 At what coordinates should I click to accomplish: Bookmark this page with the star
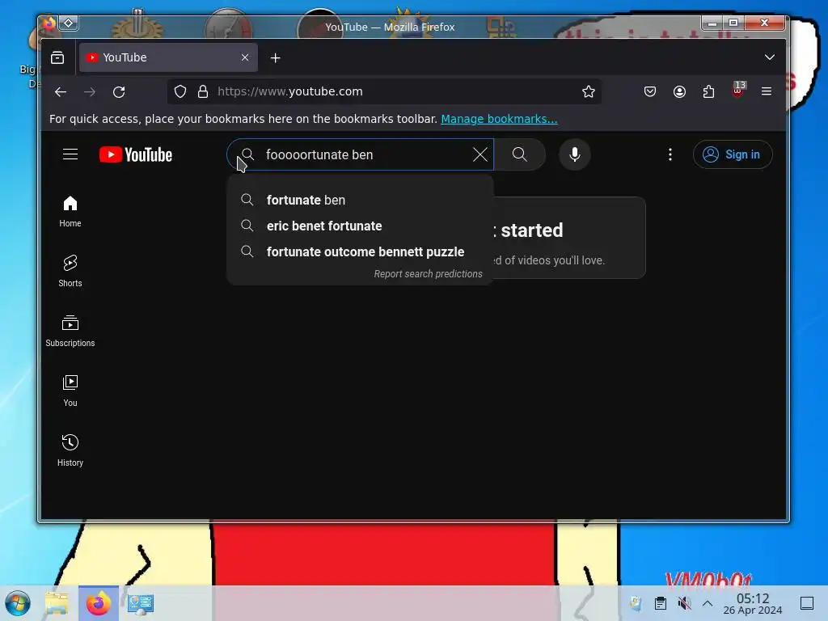point(589,92)
